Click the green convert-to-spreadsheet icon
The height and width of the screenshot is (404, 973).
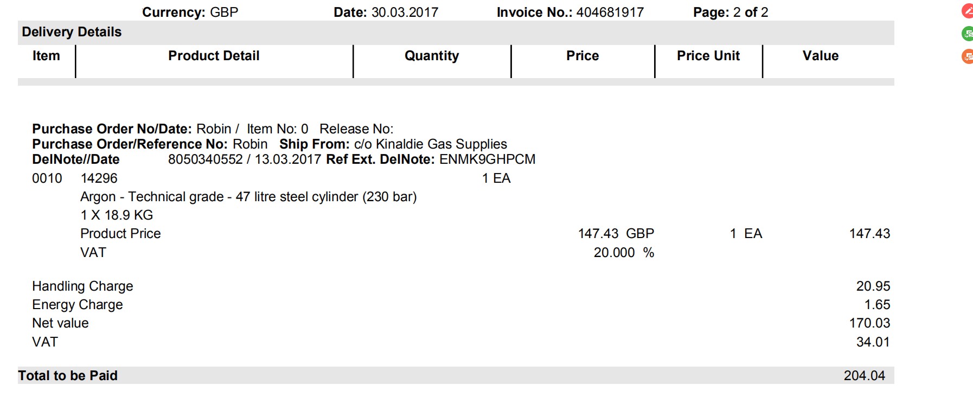[x=968, y=34]
